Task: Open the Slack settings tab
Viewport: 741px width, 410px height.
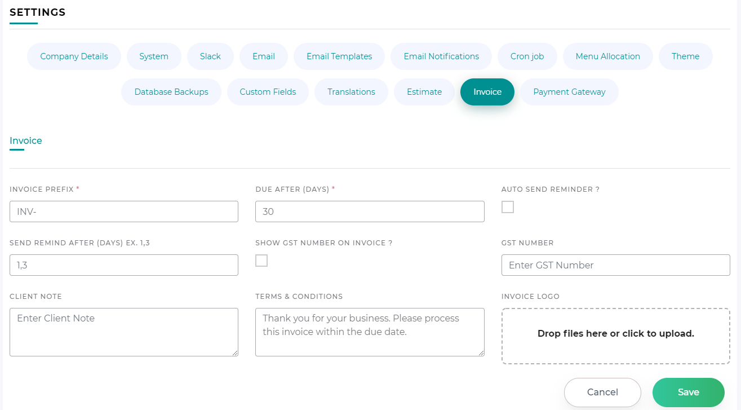Action: [210, 56]
